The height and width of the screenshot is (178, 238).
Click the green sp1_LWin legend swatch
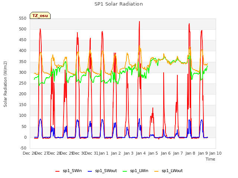click(125, 171)
